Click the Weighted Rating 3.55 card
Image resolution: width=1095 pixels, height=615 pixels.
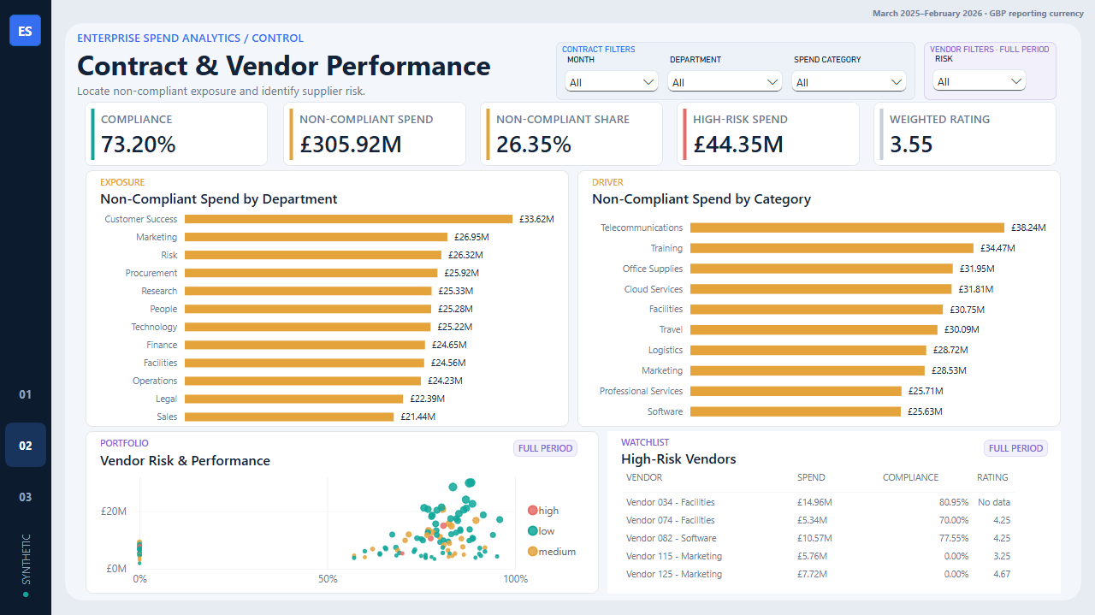(965, 133)
